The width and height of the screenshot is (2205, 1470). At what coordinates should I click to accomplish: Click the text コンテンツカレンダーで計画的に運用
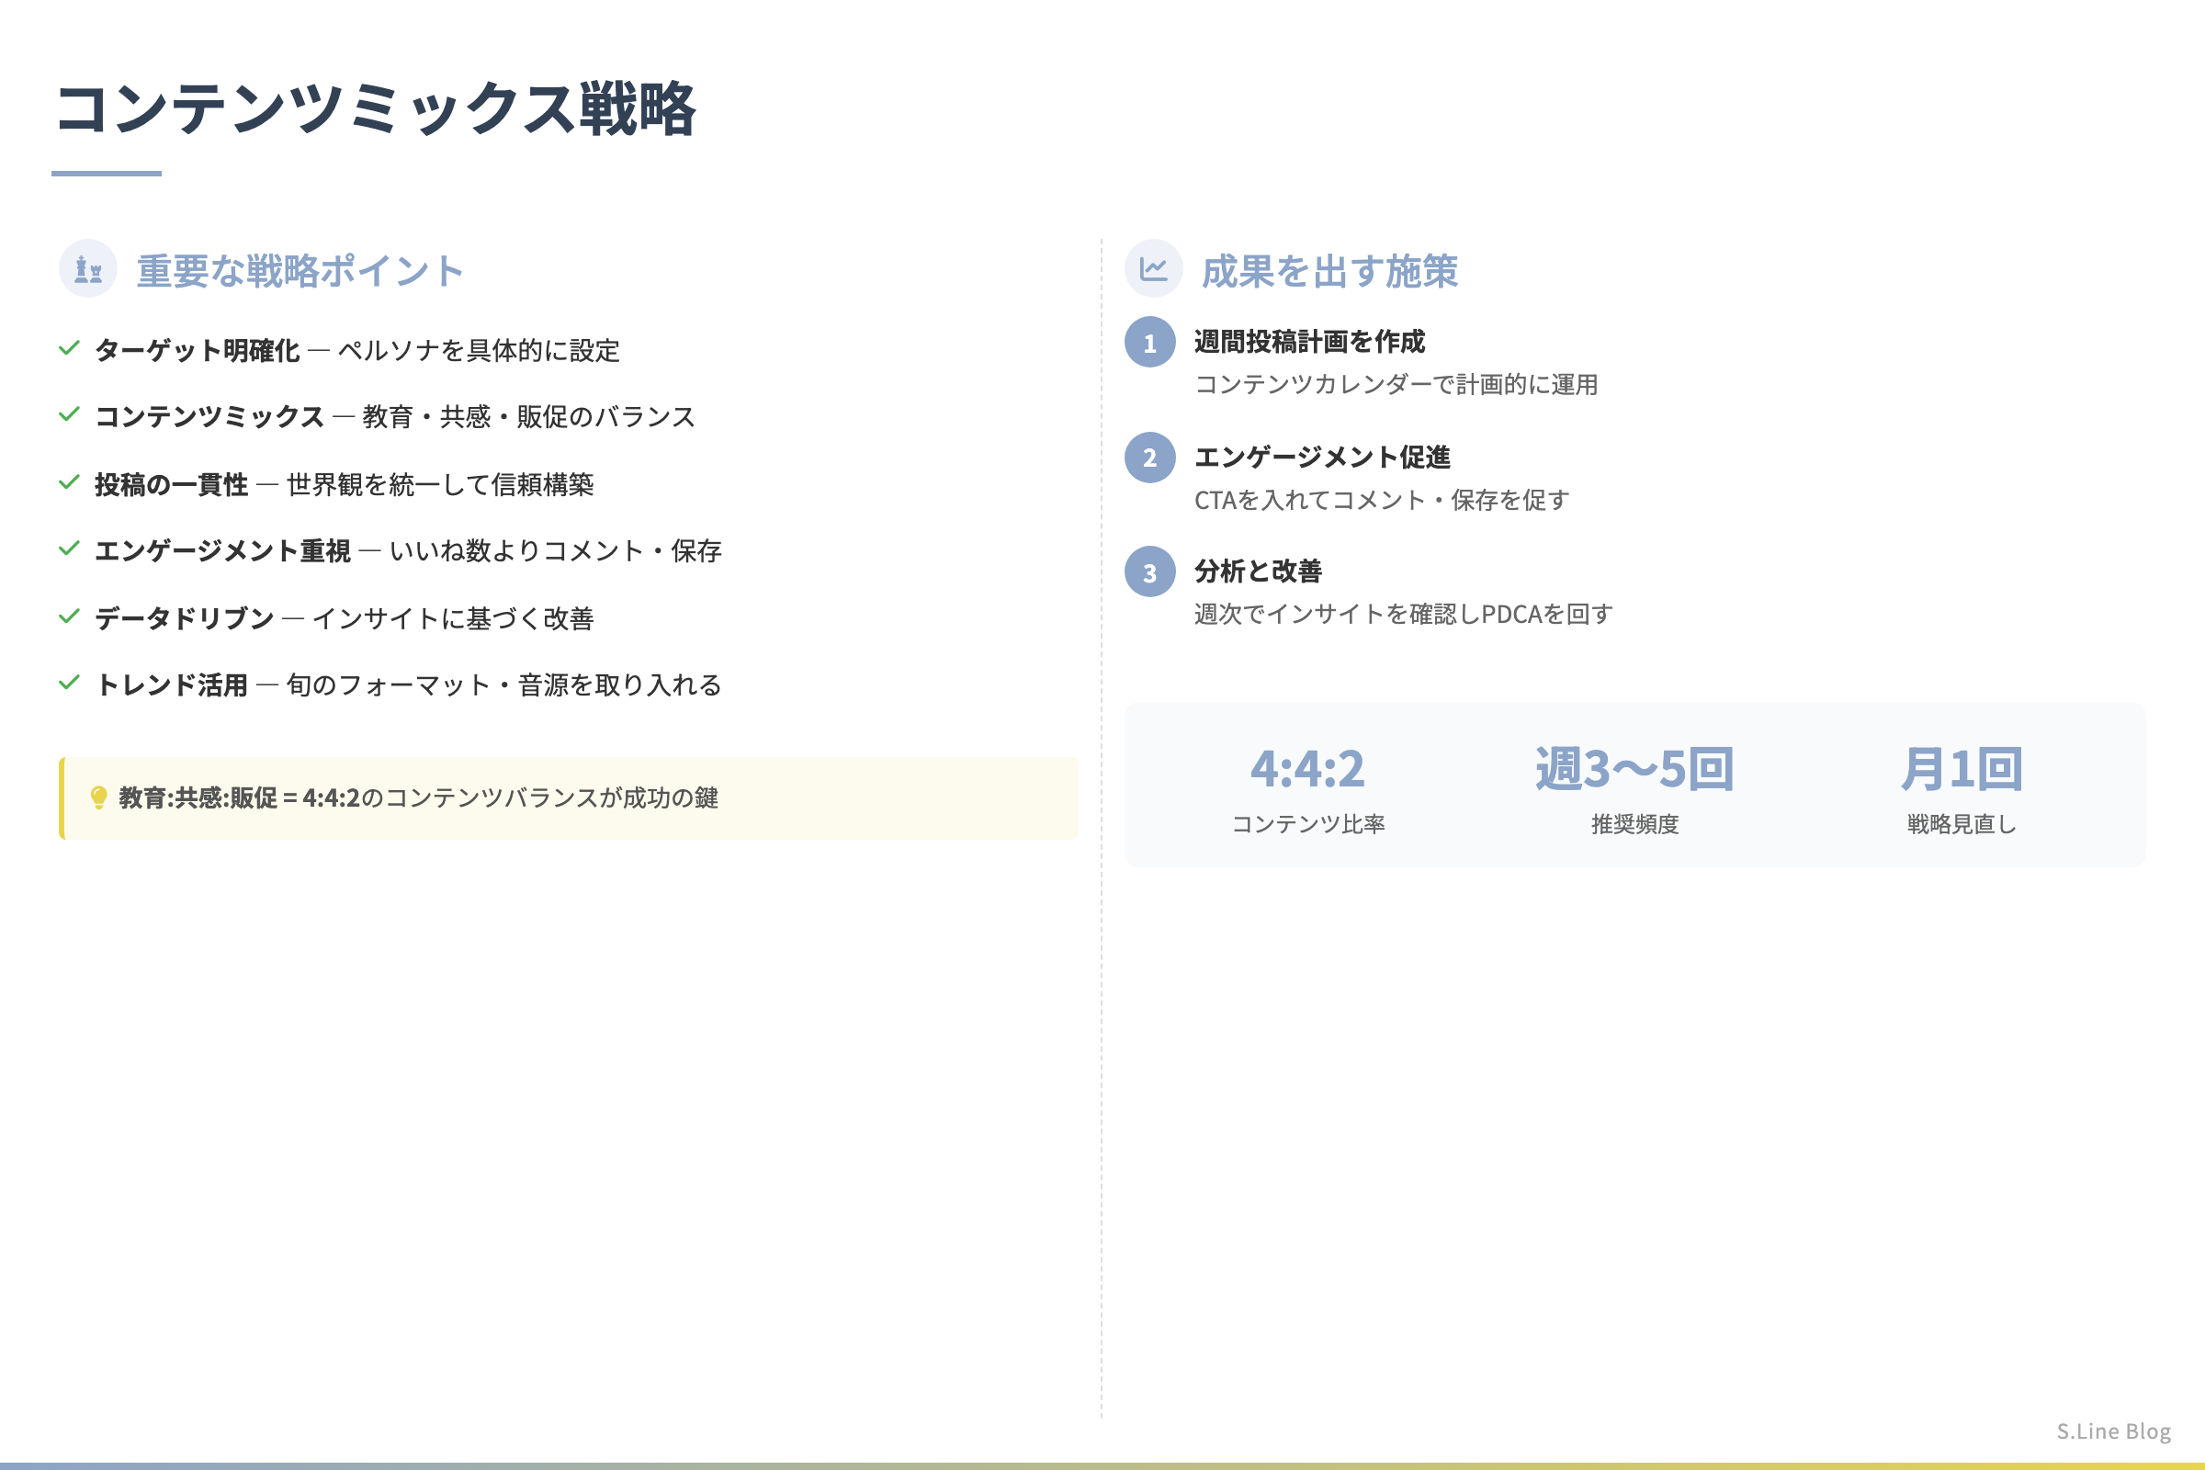[x=1396, y=384]
